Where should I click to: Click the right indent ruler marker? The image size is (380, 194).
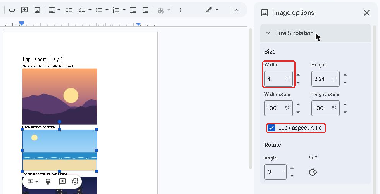click(138, 24)
